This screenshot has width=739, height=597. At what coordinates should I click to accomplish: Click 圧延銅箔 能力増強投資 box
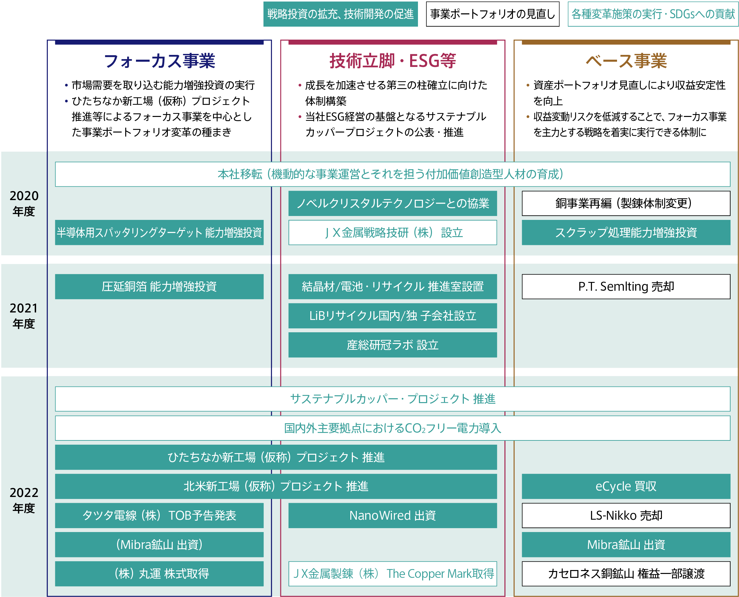pos(159,286)
